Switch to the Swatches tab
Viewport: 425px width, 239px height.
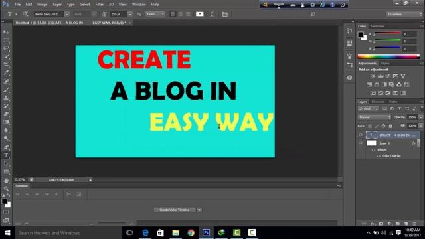[x=377, y=26]
